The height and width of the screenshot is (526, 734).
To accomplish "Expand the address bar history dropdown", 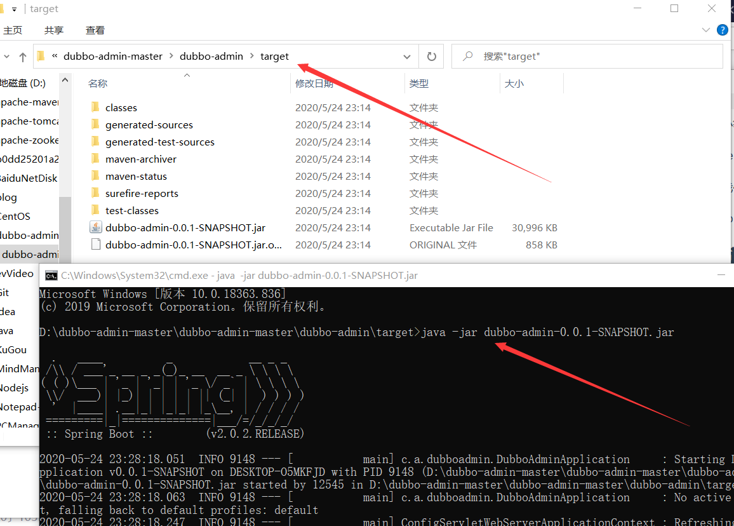I will pos(407,57).
